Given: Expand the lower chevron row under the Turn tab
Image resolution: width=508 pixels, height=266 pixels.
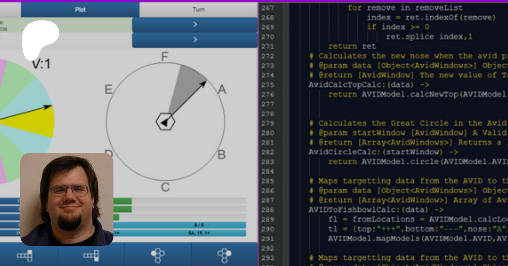Looking at the screenshot, I should 195,40.
